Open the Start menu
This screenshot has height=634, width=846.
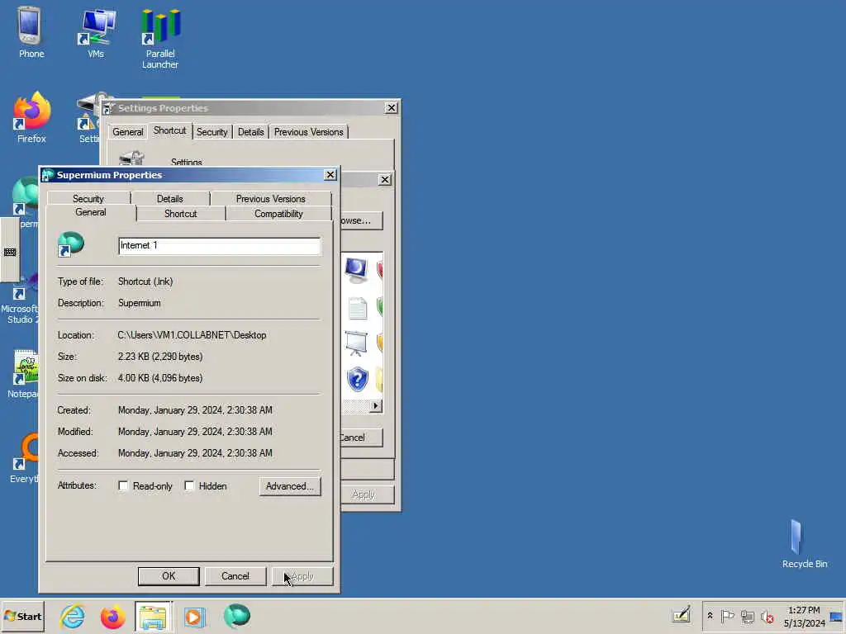click(22, 616)
